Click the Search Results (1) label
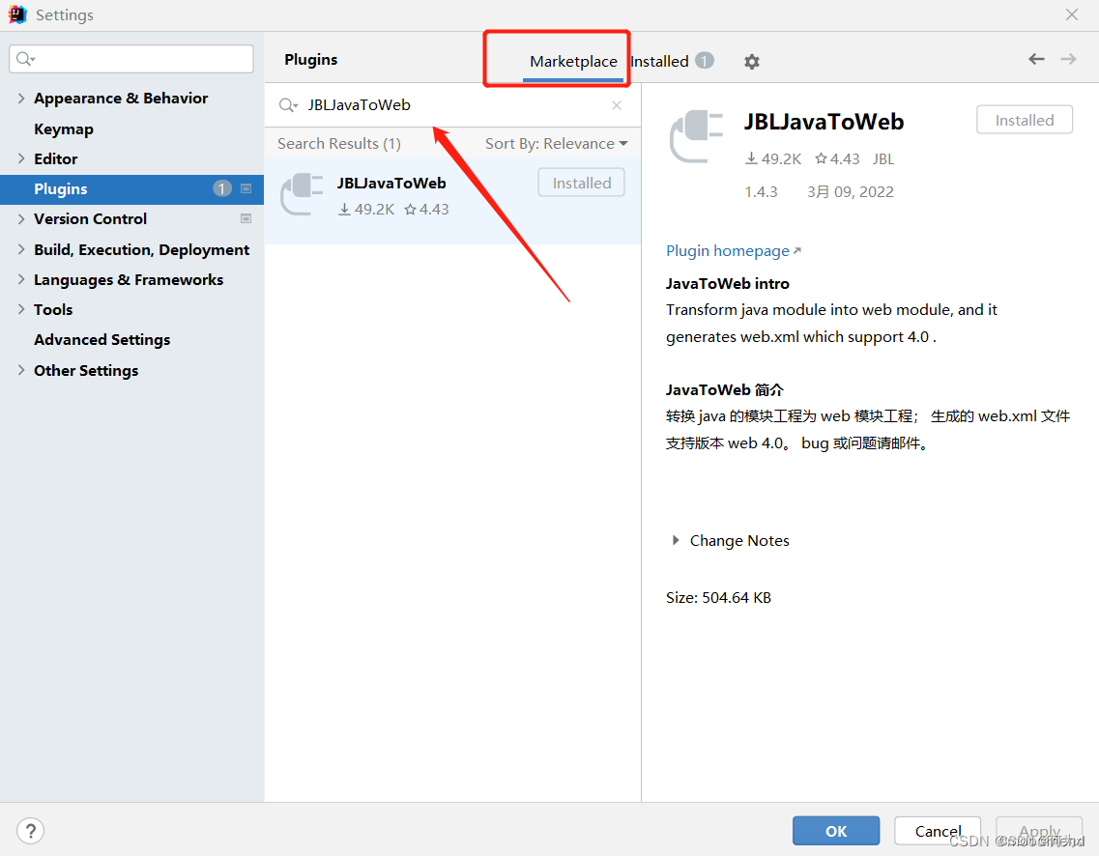The image size is (1099, 856). pyautogui.click(x=339, y=144)
